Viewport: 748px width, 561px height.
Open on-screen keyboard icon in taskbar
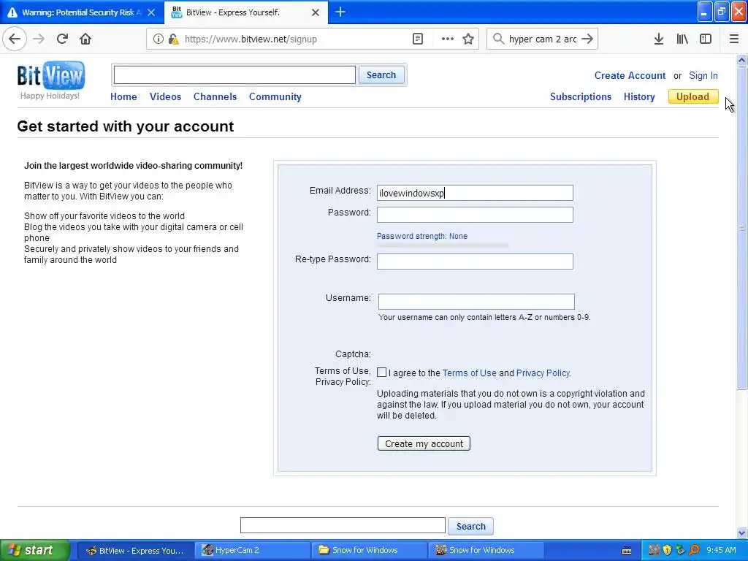point(627,551)
